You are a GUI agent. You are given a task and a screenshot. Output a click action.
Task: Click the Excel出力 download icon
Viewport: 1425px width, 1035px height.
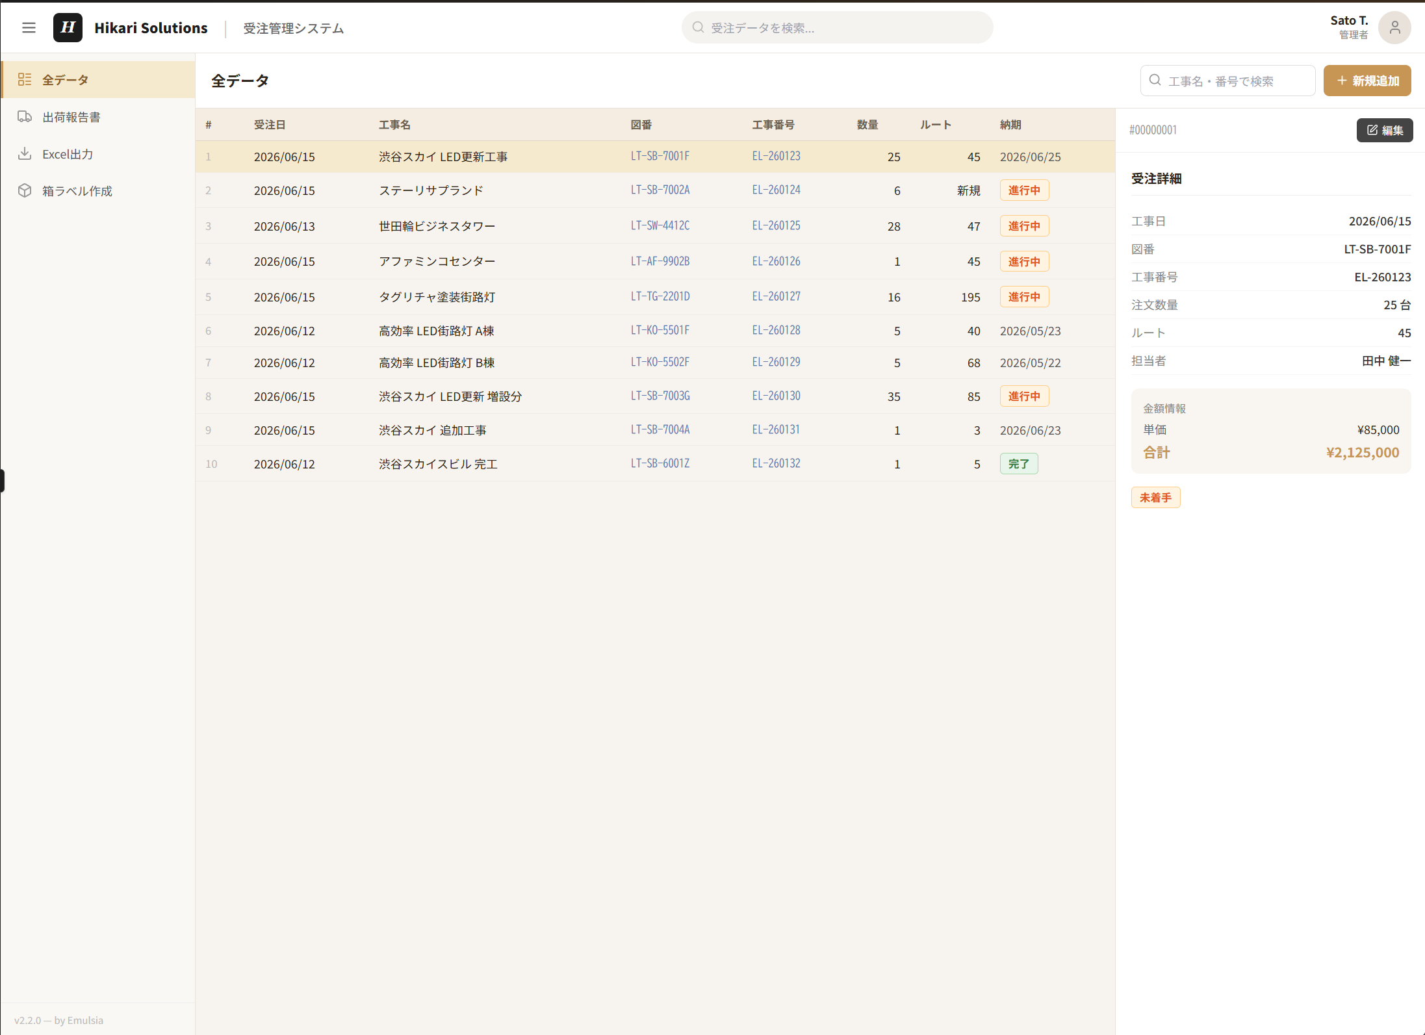tap(25, 154)
